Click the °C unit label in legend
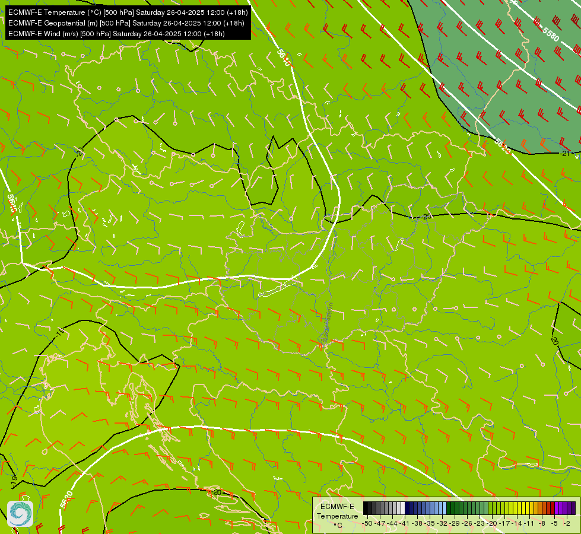Screen dimensions: 581x534 coord(338,526)
